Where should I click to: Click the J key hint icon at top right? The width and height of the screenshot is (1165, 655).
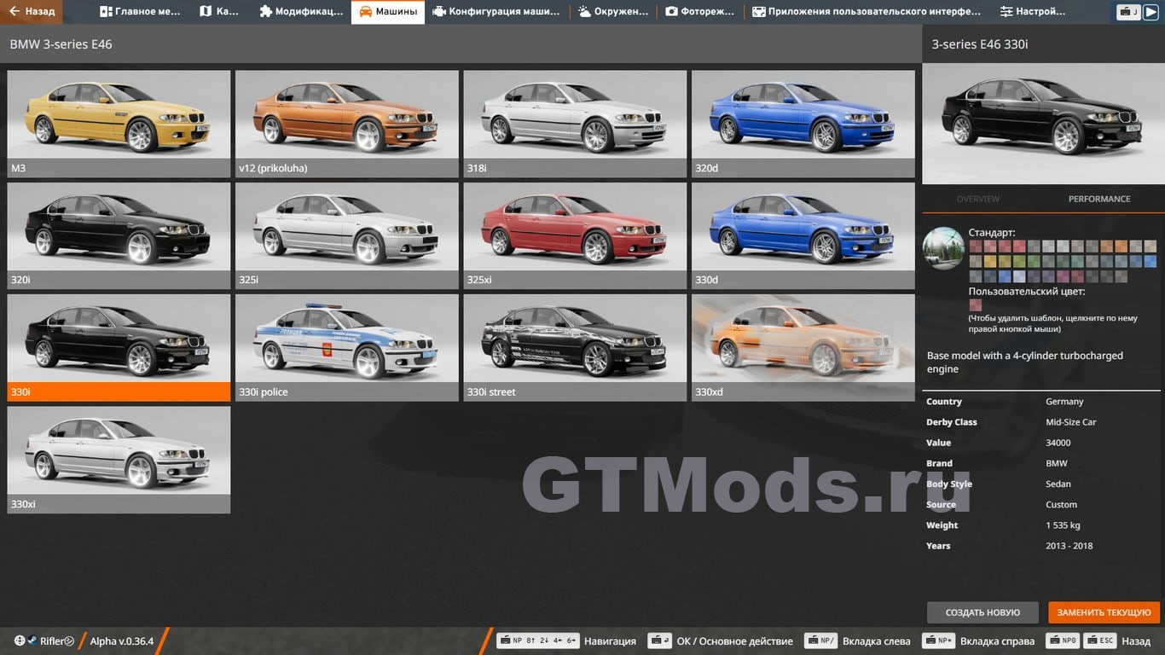coord(1129,12)
